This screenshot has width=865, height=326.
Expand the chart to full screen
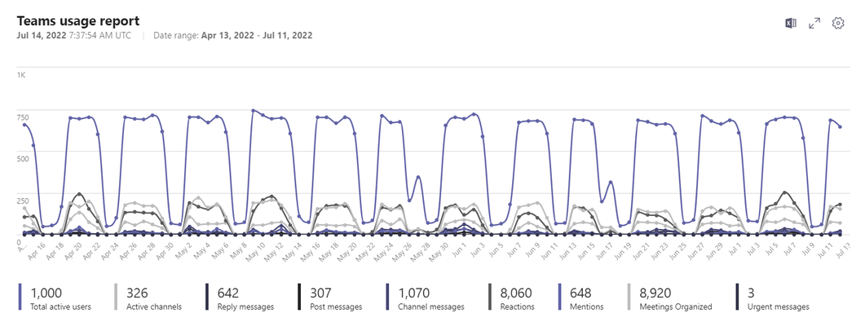(814, 23)
